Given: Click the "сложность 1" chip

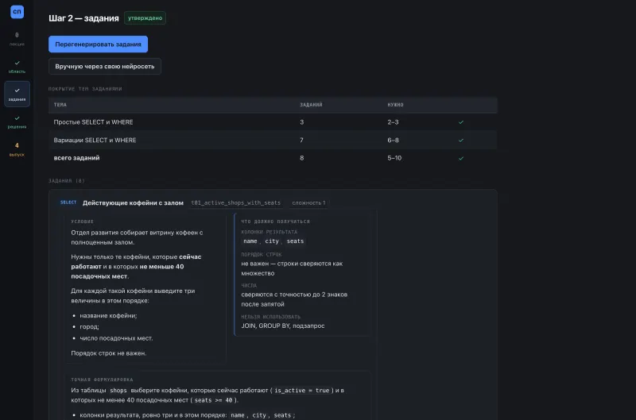Looking at the screenshot, I should pos(308,203).
